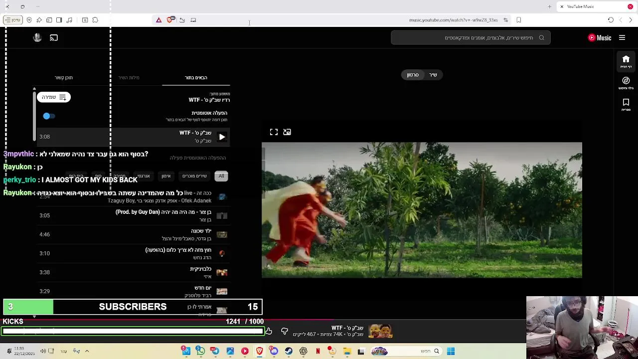Click the 3:08 duration of WTF row

(x=44, y=137)
